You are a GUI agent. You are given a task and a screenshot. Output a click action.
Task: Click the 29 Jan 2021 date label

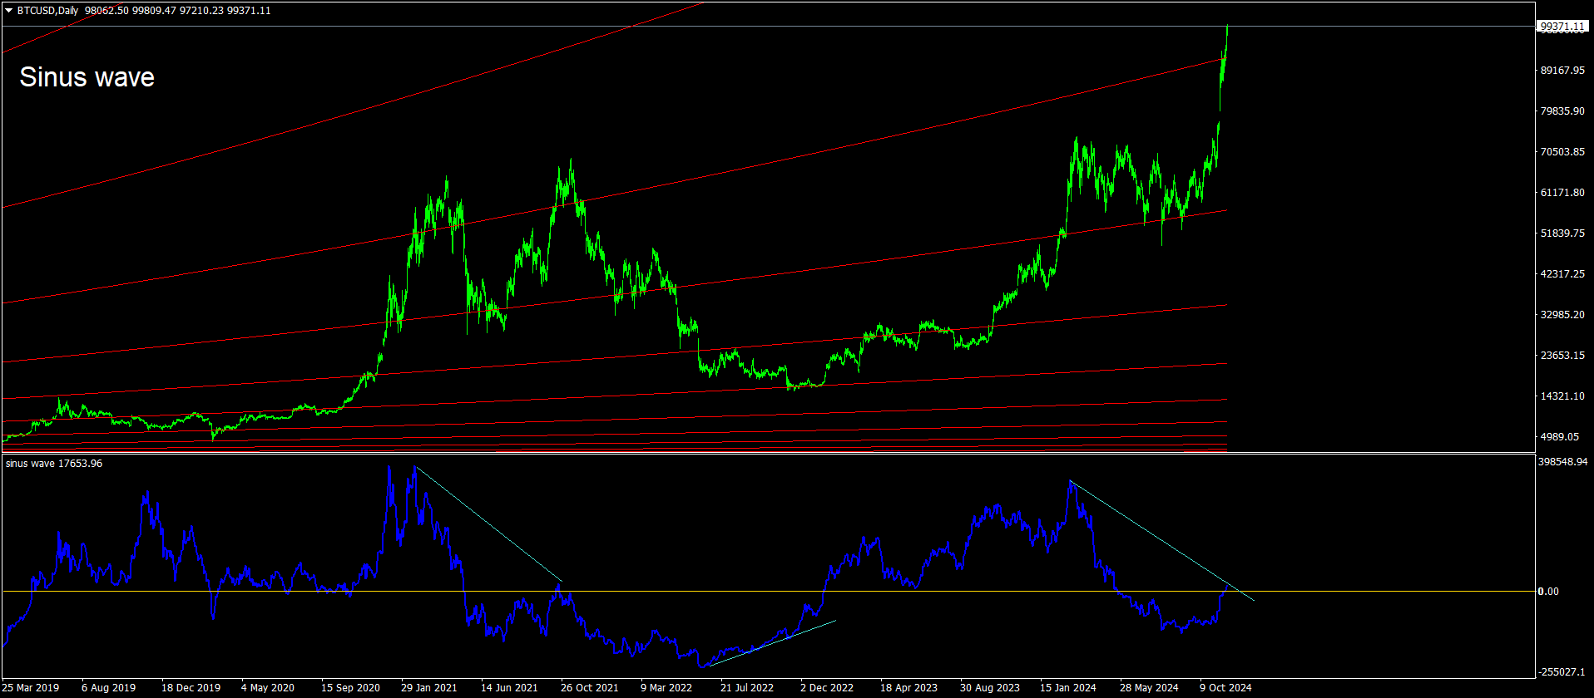click(x=429, y=688)
